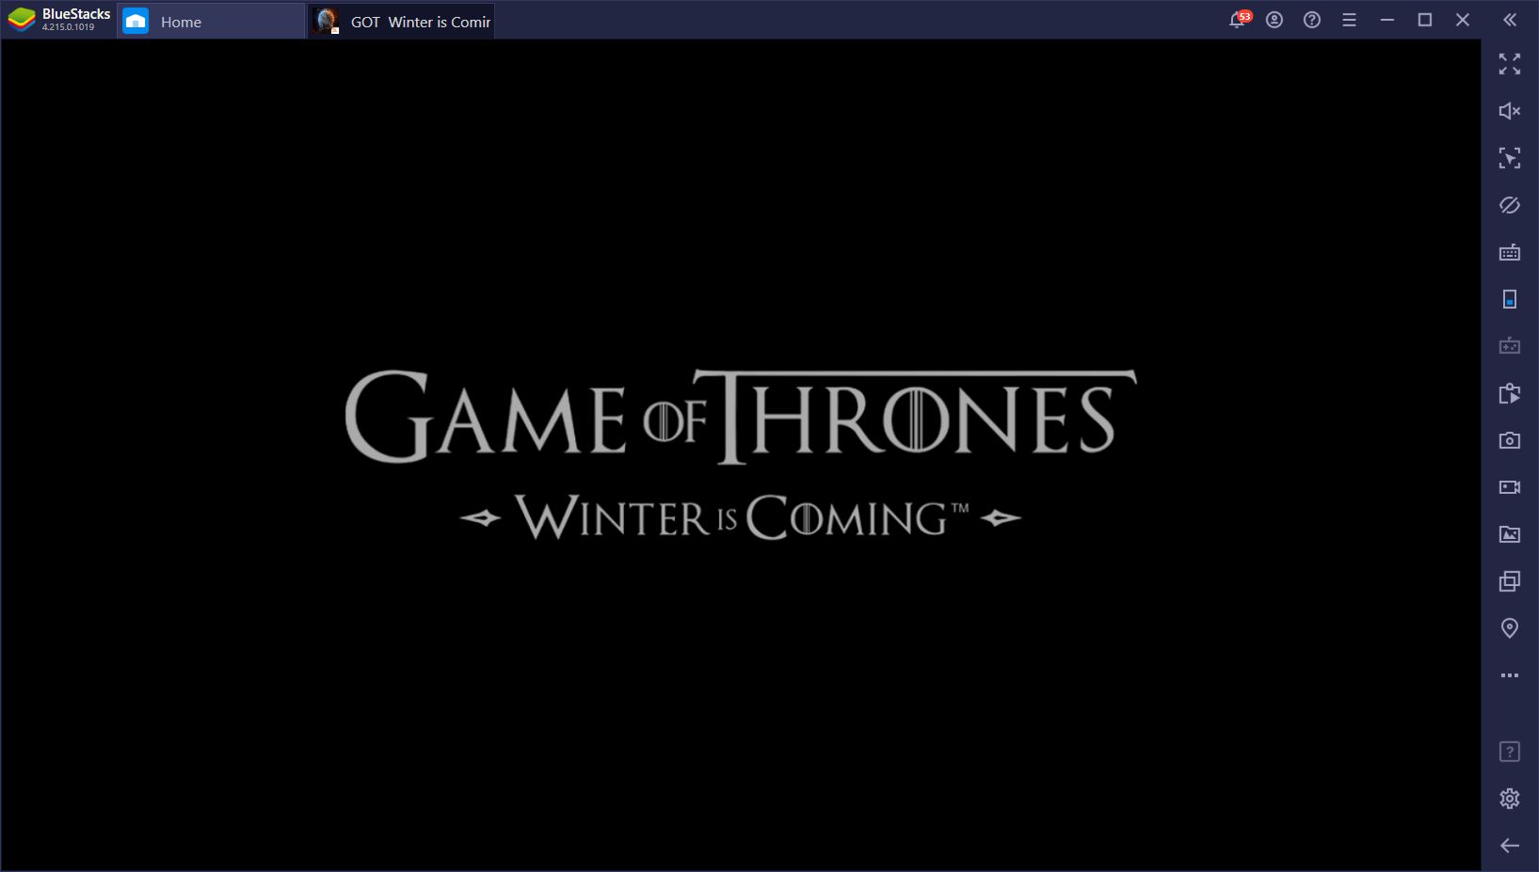Switch to the Home tab
The height and width of the screenshot is (872, 1539).
[x=211, y=21]
